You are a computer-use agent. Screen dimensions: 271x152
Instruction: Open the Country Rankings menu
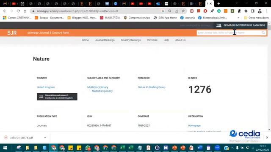click(x=131, y=40)
